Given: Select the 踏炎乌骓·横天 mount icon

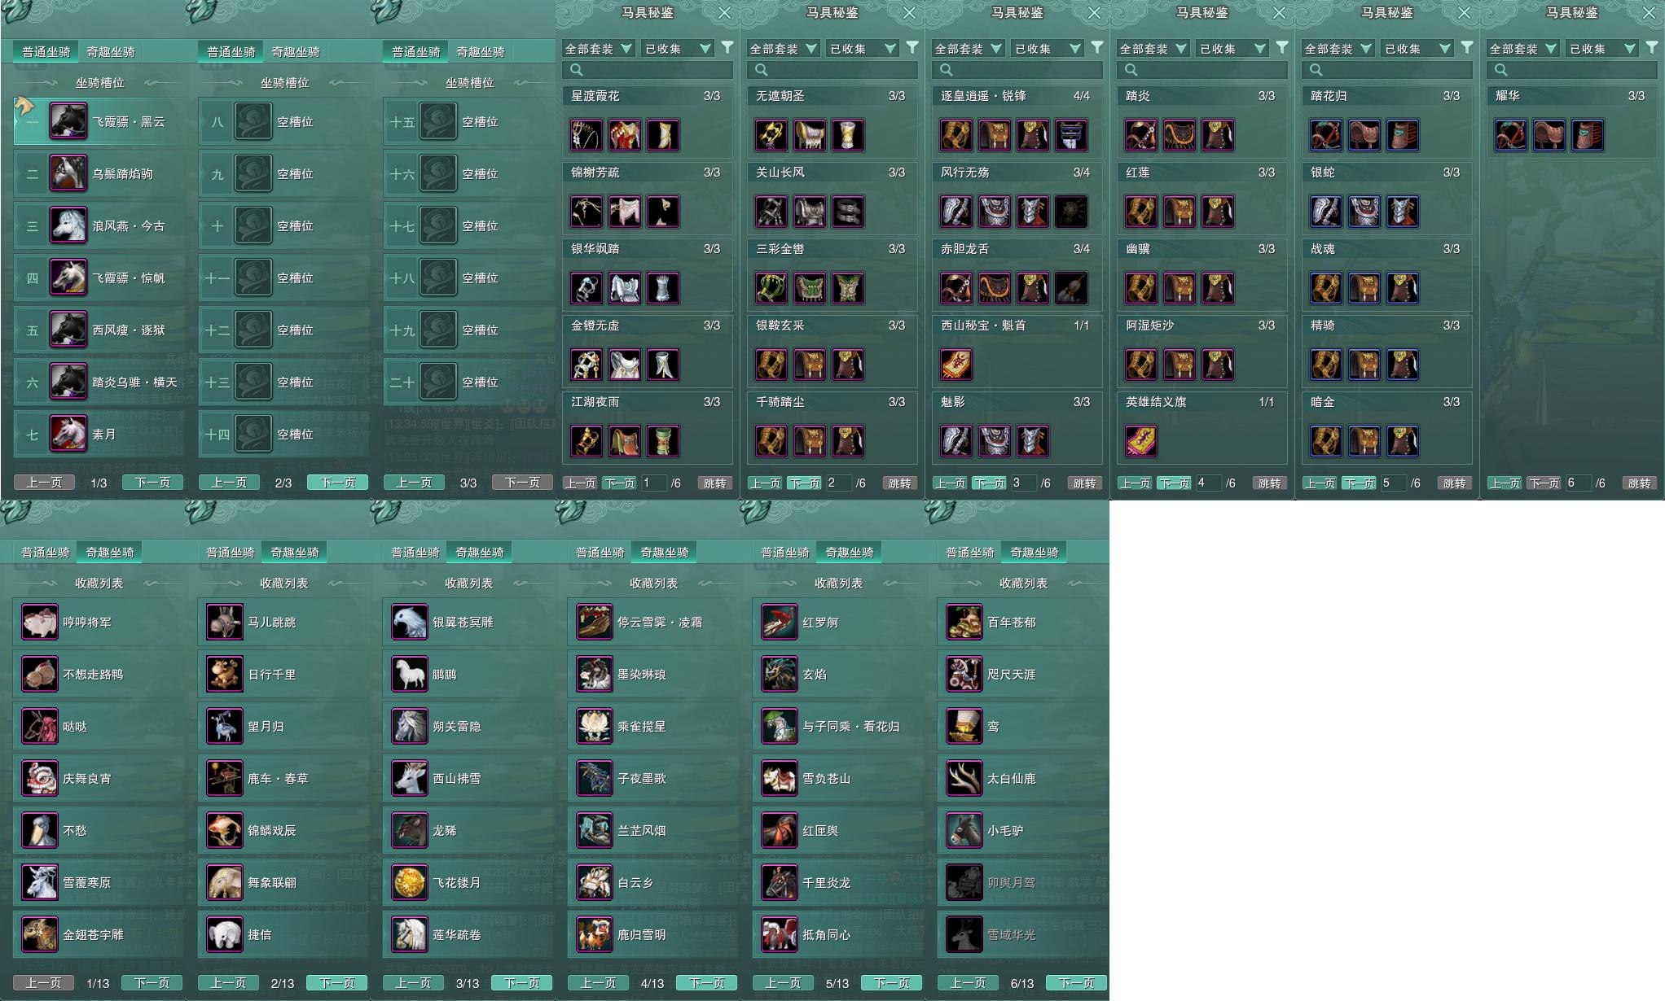Looking at the screenshot, I should 68,382.
